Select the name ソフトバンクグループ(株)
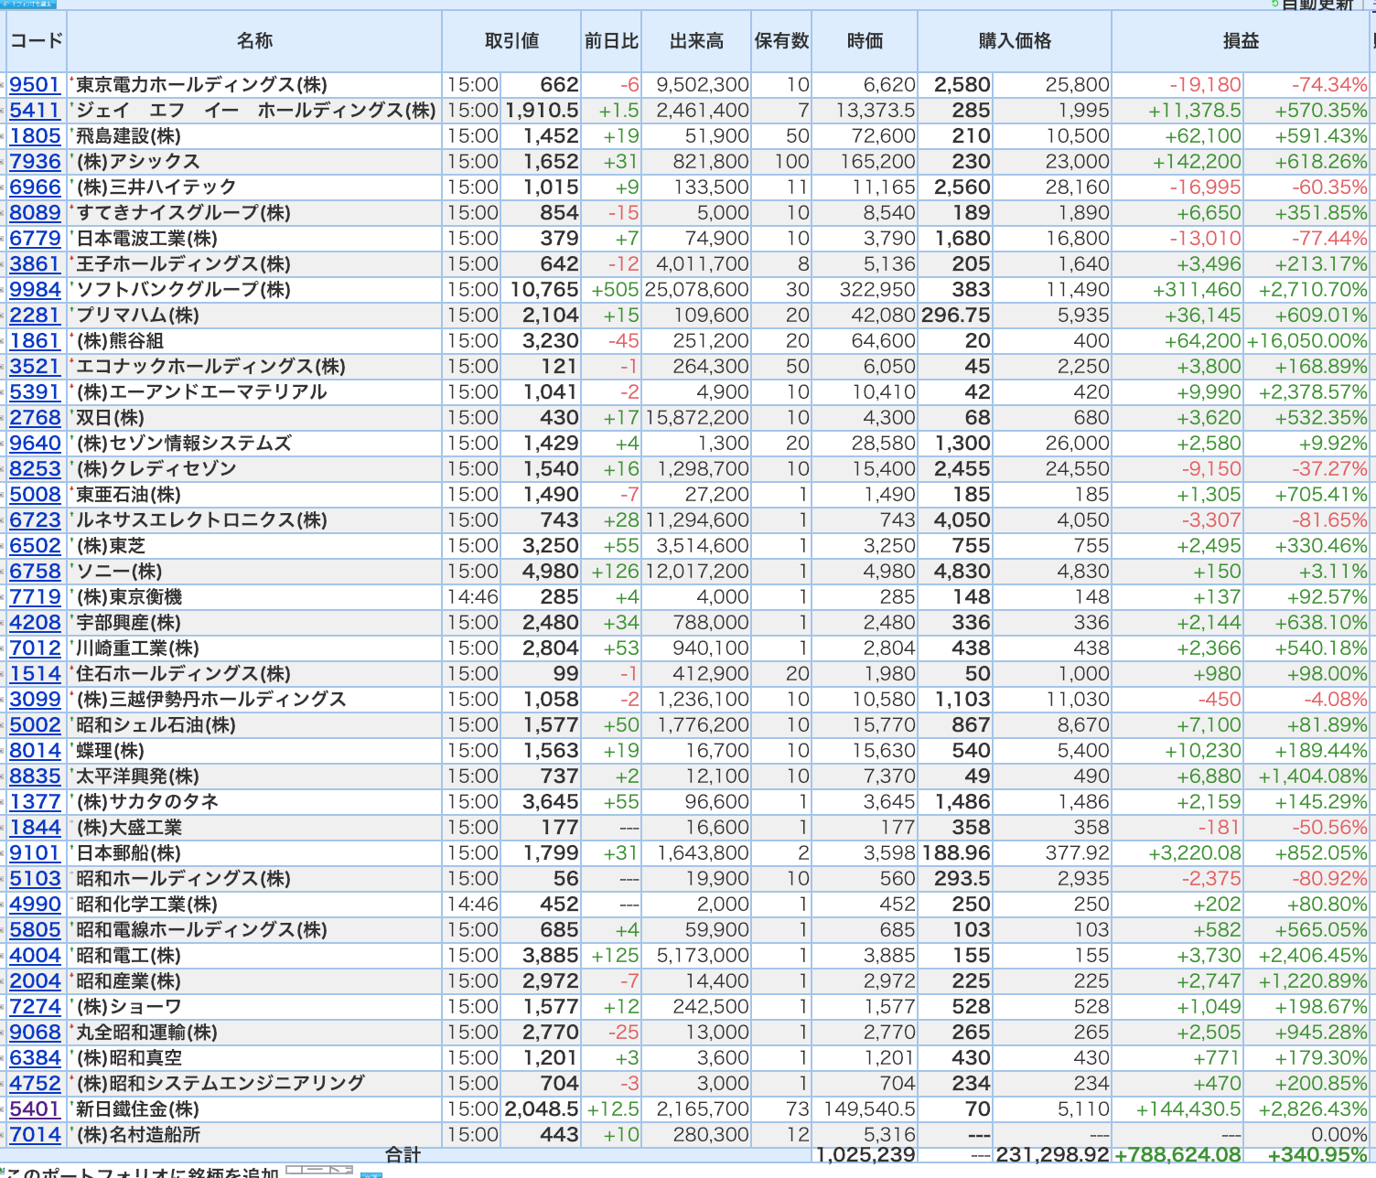This screenshot has width=1376, height=1178. click(x=183, y=290)
